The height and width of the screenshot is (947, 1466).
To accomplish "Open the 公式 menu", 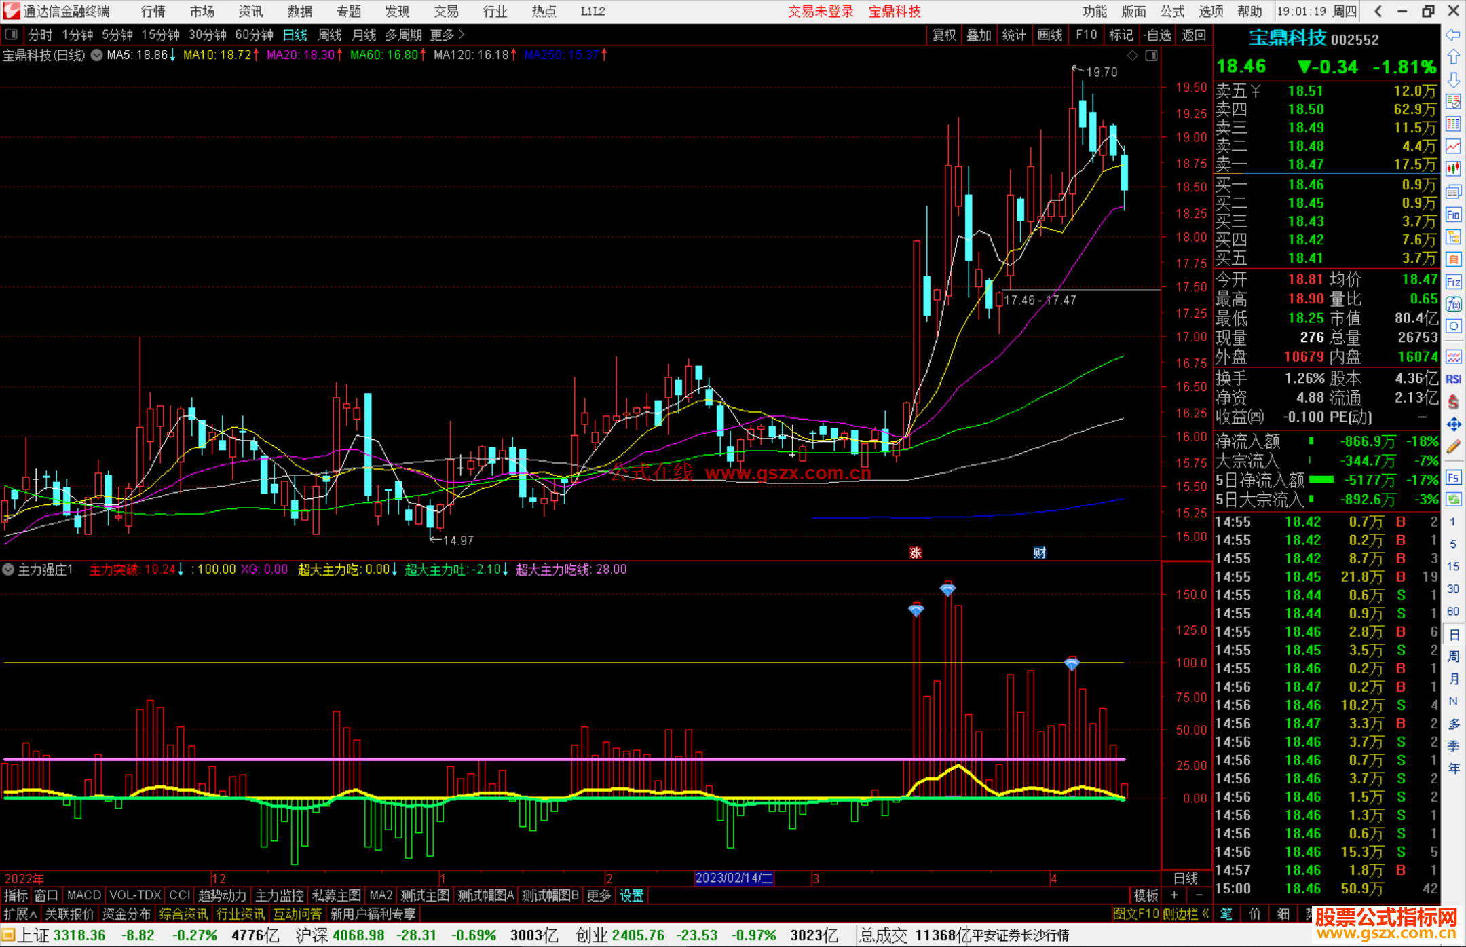I will (1172, 11).
